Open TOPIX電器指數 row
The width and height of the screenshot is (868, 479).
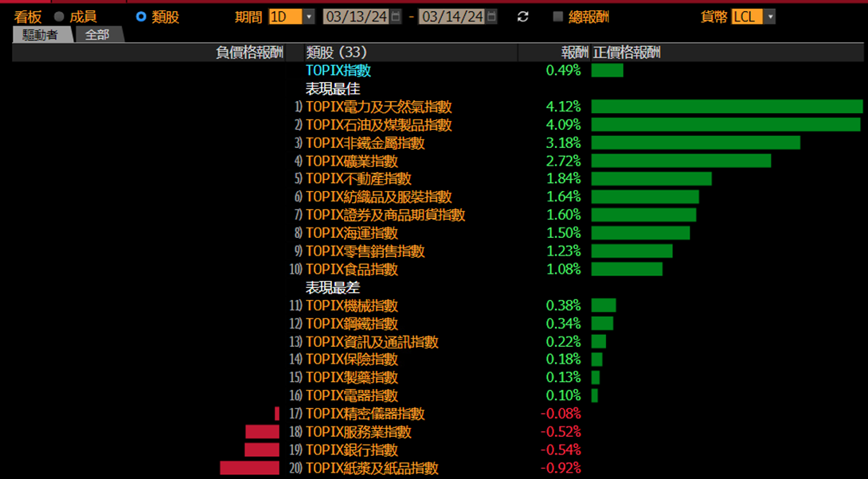[x=351, y=395]
